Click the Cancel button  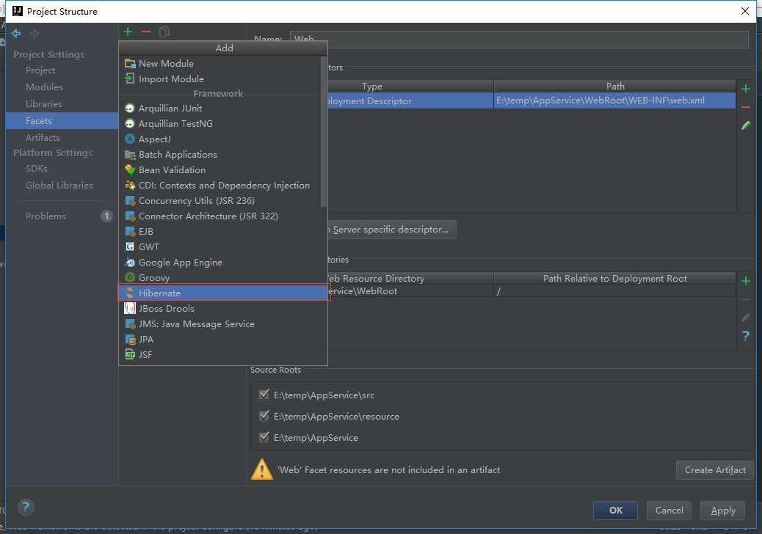pos(669,511)
